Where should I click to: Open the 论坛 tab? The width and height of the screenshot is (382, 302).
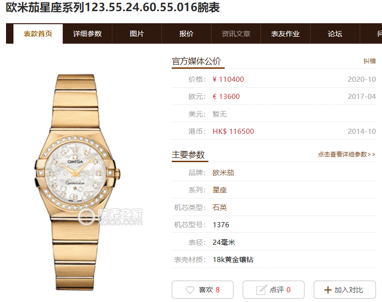tap(335, 33)
